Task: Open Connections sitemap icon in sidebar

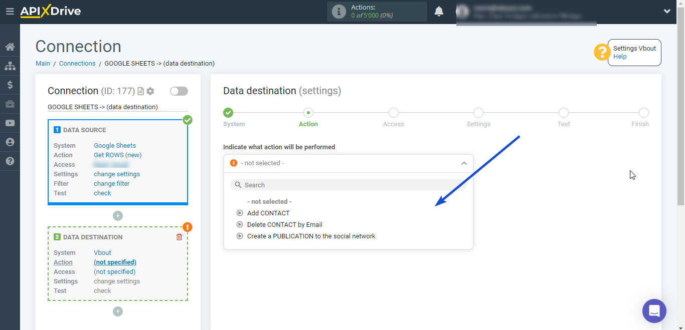Action: tap(10, 66)
